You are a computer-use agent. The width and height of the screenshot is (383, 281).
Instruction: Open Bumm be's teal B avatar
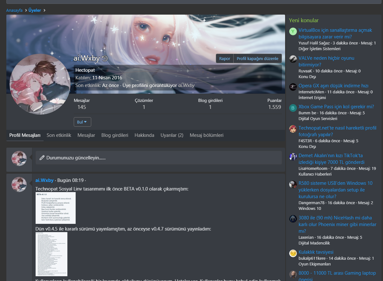293,108
